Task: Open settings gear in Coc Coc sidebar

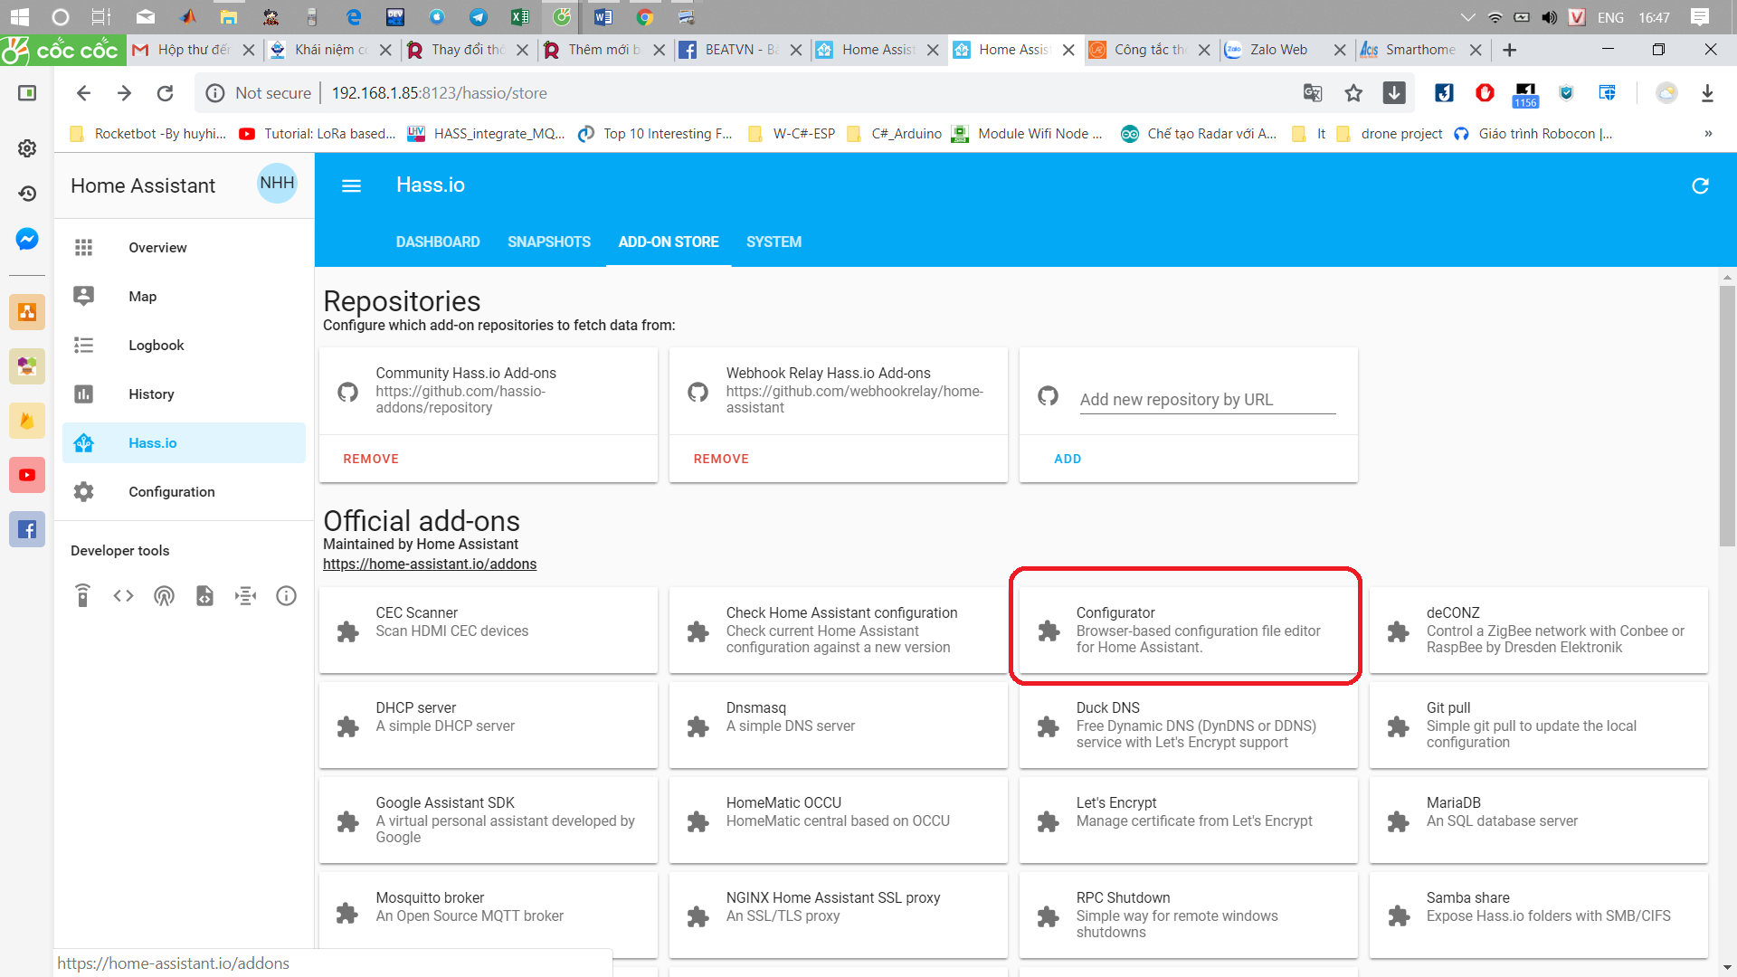Action: pyautogui.click(x=27, y=148)
